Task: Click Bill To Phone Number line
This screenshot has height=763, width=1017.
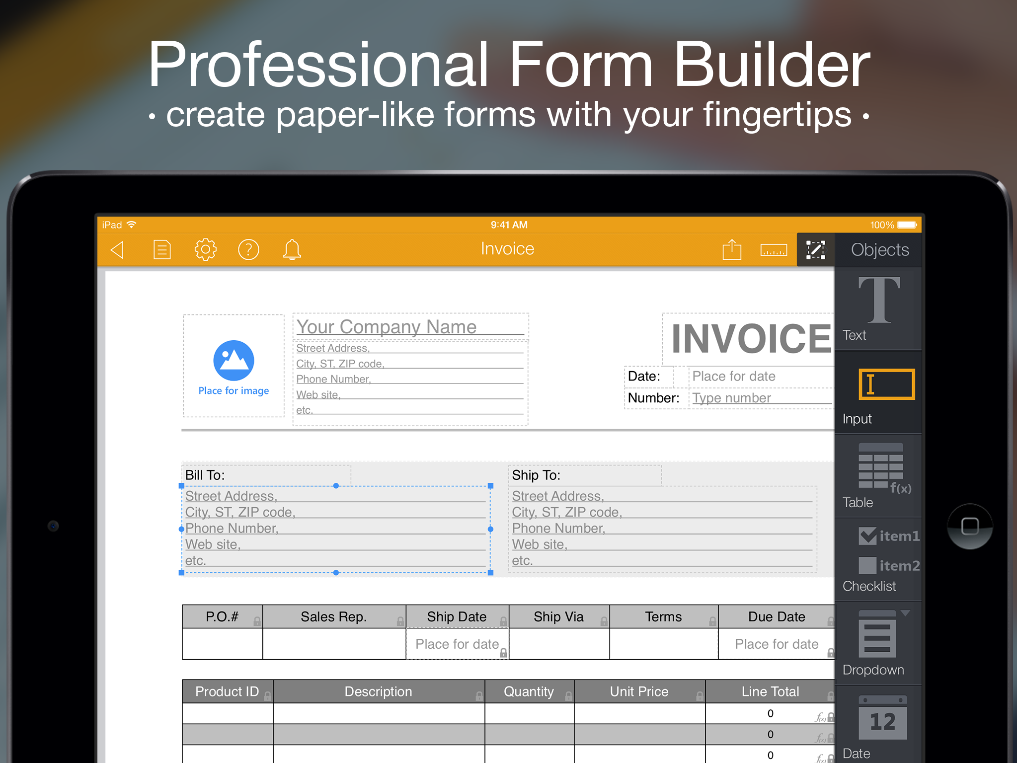Action: [x=335, y=528]
